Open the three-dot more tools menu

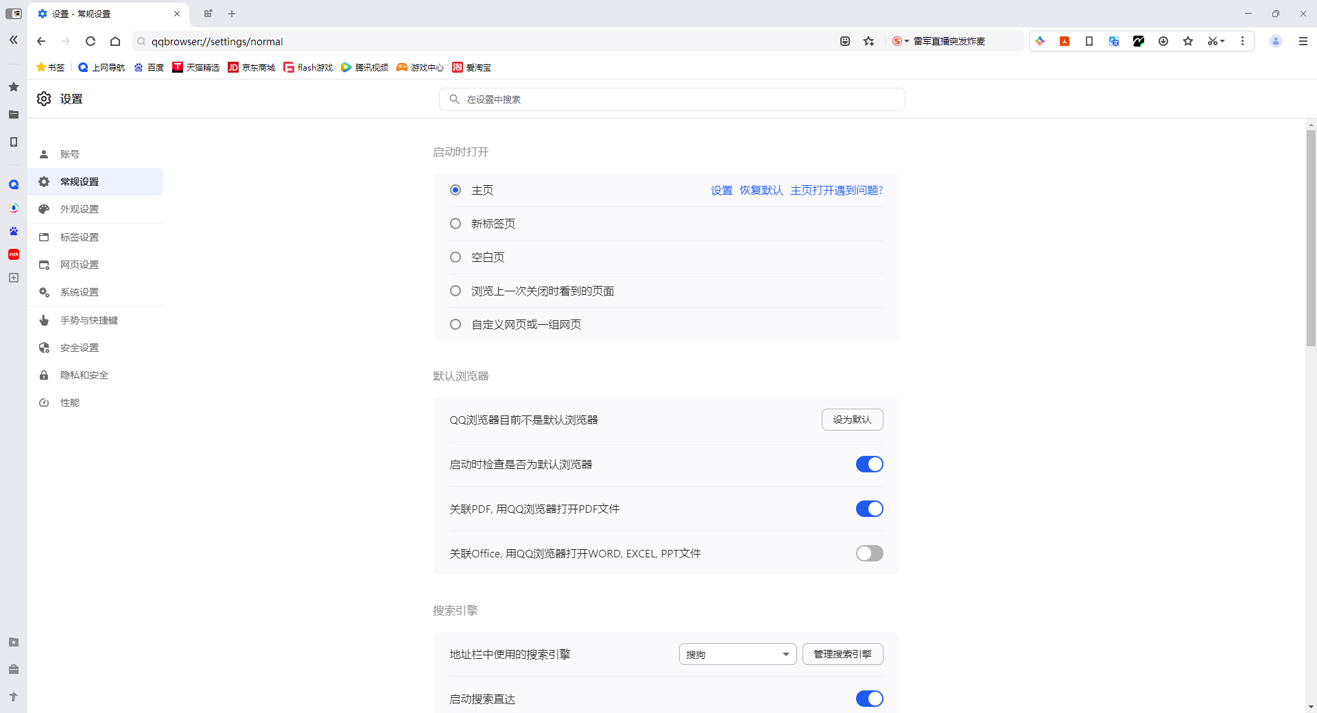click(1242, 41)
